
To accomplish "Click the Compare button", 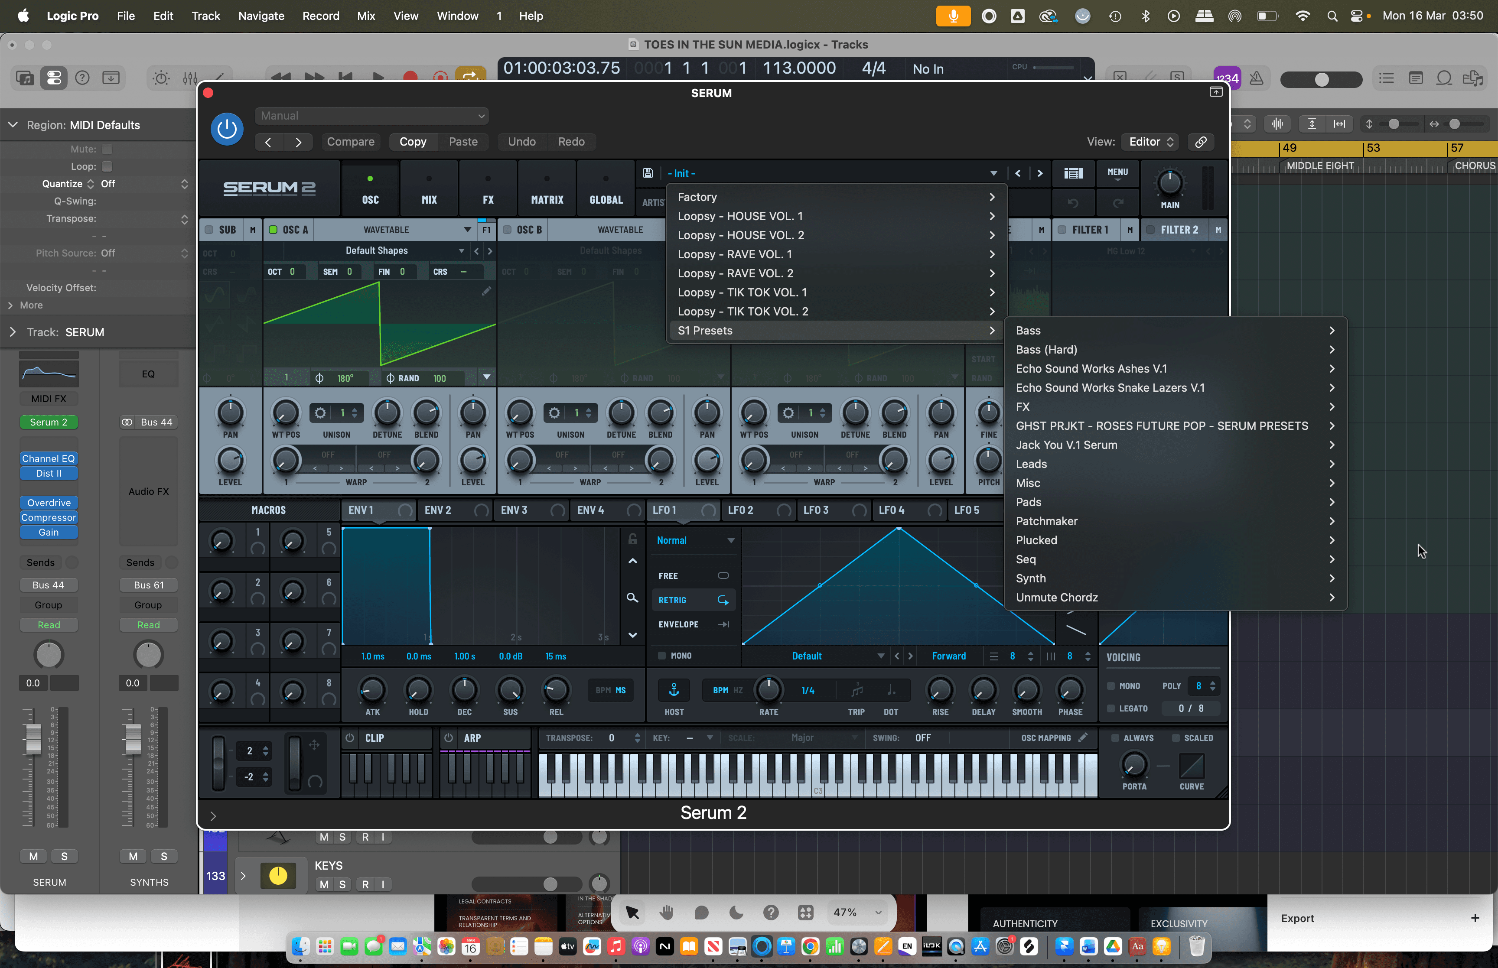I will [350, 141].
